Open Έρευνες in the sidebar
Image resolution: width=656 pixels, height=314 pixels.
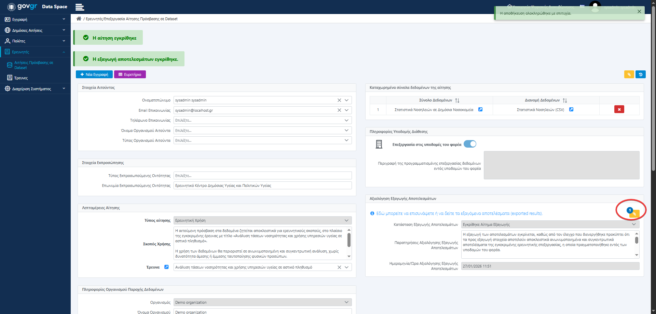pos(21,78)
